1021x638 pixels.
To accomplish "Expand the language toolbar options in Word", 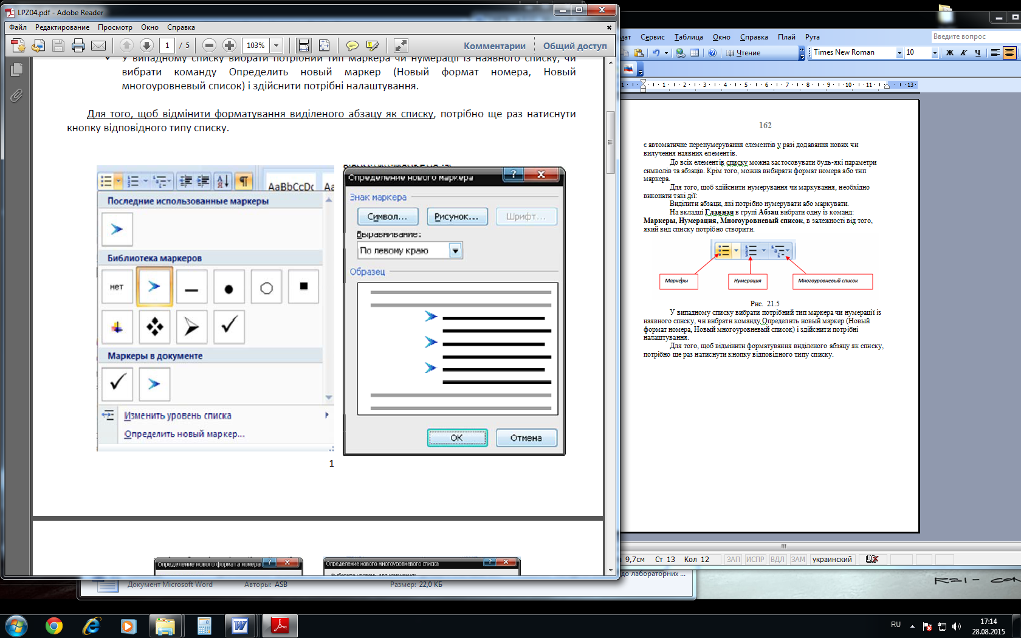I will pyautogui.click(x=641, y=70).
